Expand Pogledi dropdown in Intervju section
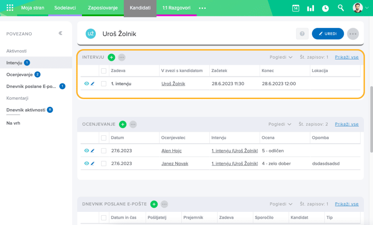This screenshot has height=225, width=373. (281, 57)
